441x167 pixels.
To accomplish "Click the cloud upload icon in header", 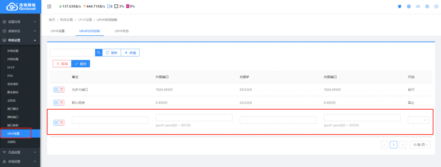I will coord(418,6).
